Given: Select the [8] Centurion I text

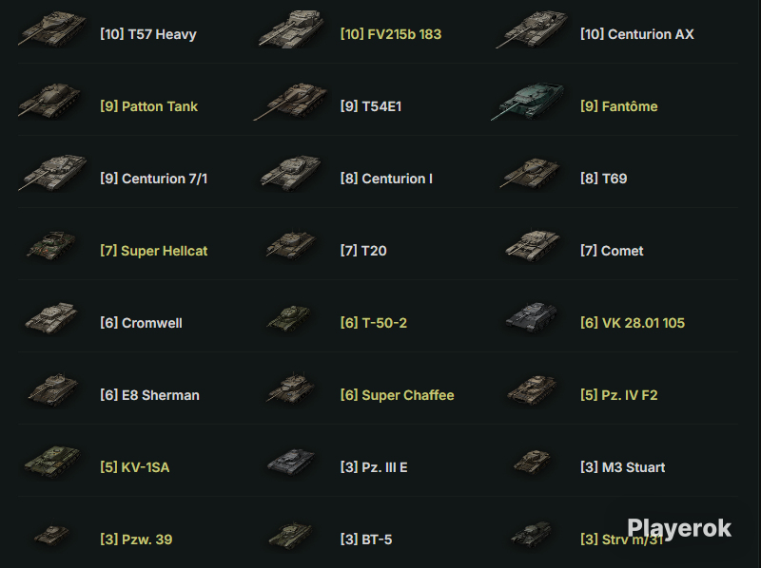Looking at the screenshot, I should [x=386, y=179].
